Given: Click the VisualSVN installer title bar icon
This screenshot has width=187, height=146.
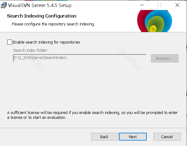Looking at the screenshot, I should point(4,5).
